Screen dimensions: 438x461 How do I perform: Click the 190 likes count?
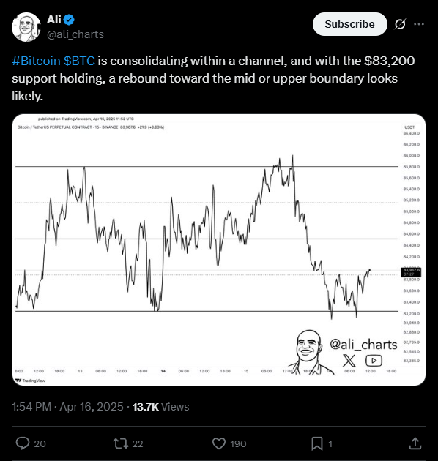click(238, 443)
